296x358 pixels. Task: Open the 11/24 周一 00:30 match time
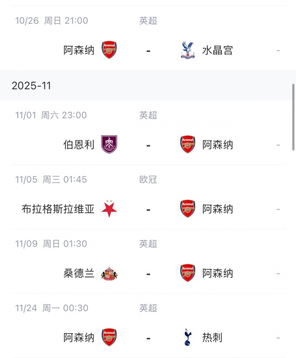tap(52, 308)
